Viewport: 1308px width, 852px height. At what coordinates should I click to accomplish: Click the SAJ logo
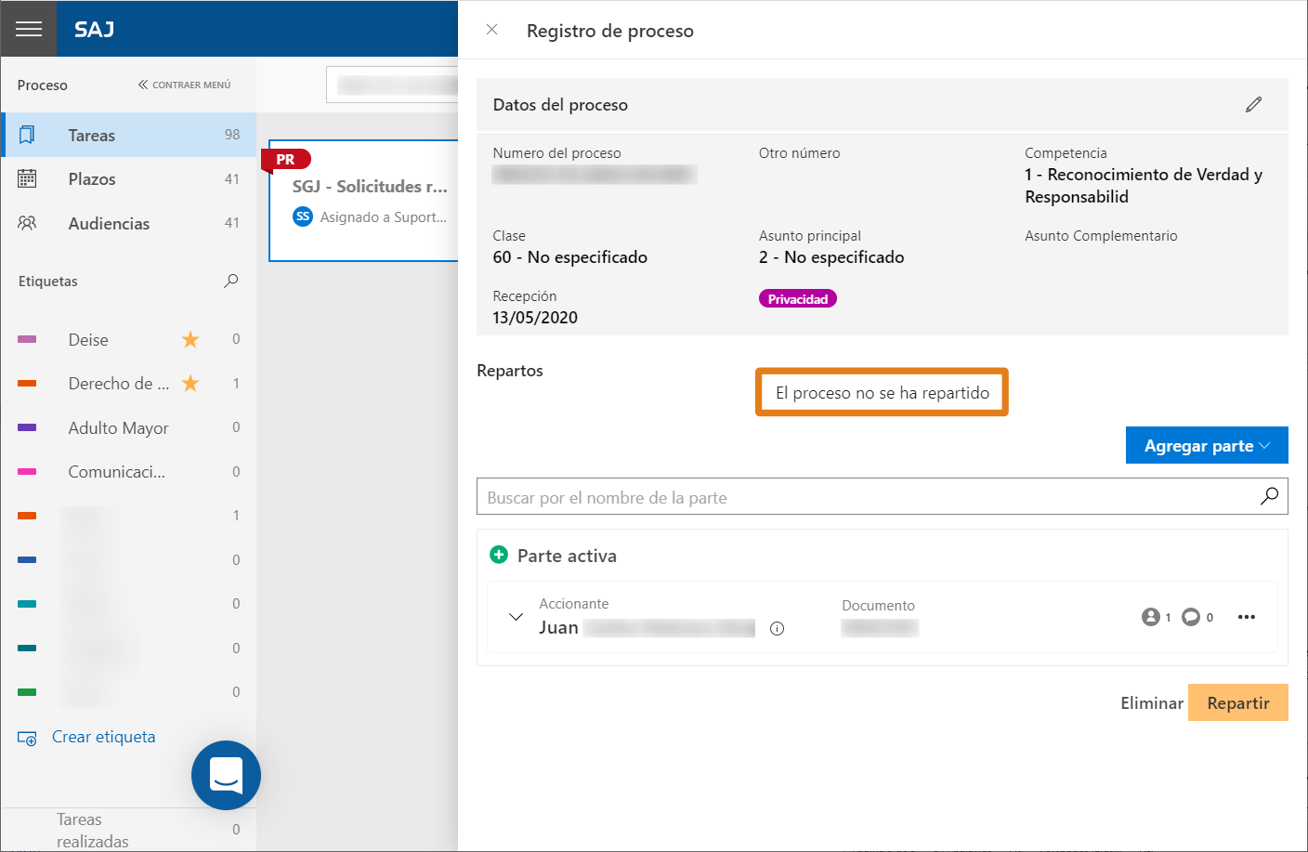pos(94,30)
